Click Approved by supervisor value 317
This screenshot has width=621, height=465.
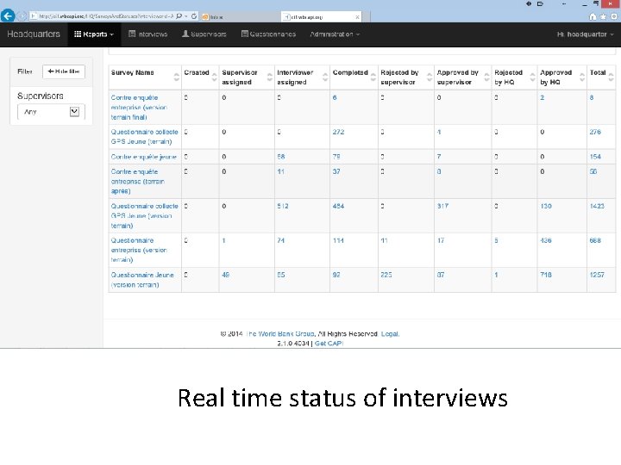[x=442, y=206]
